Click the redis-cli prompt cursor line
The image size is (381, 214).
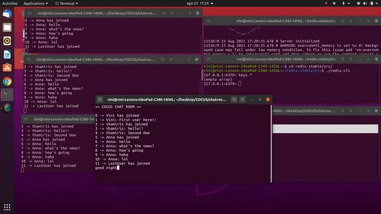[x=223, y=84]
